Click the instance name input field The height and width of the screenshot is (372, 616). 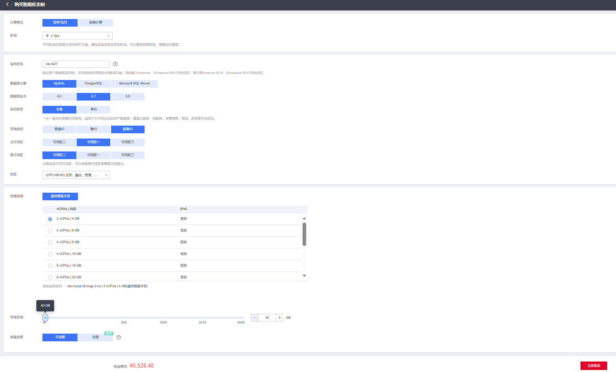[x=76, y=64]
